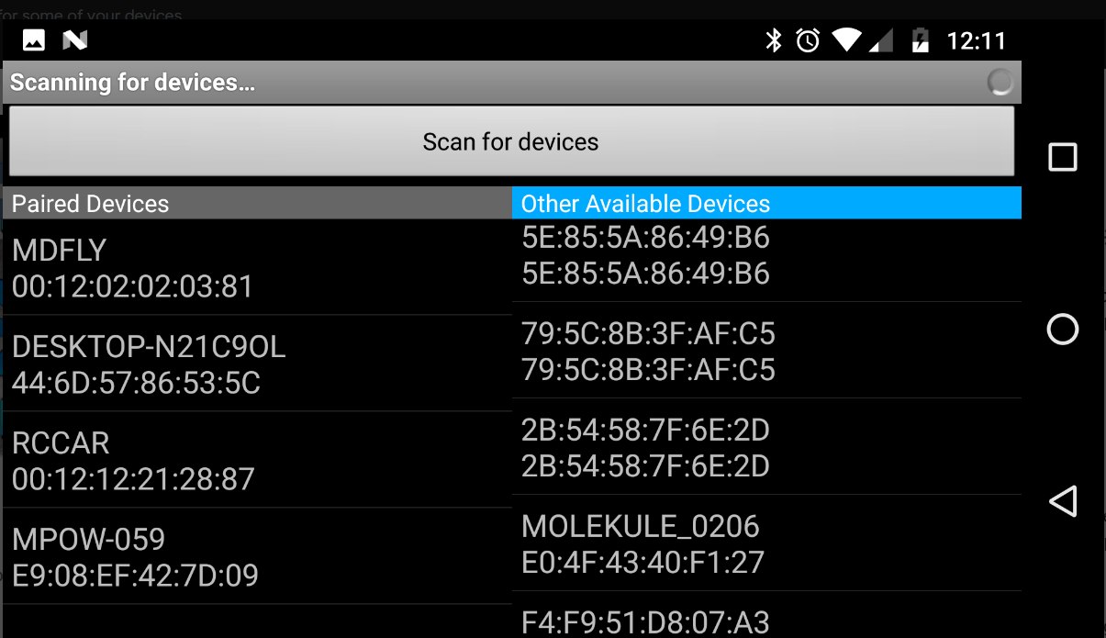This screenshot has width=1106, height=638.
Task: Open the Photos notification icon
Action: click(x=33, y=39)
